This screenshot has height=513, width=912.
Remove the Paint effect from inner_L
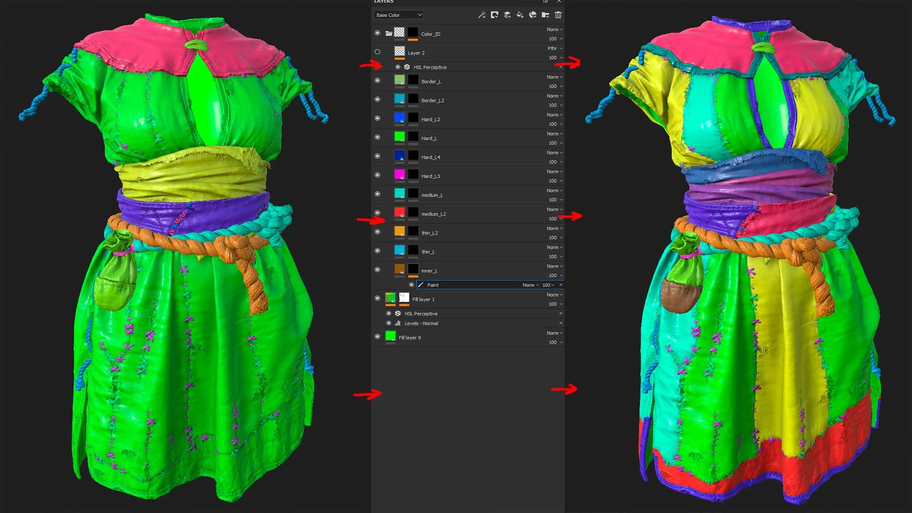point(560,285)
